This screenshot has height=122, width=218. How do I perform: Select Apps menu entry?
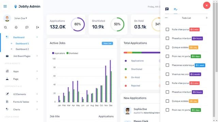(16, 72)
